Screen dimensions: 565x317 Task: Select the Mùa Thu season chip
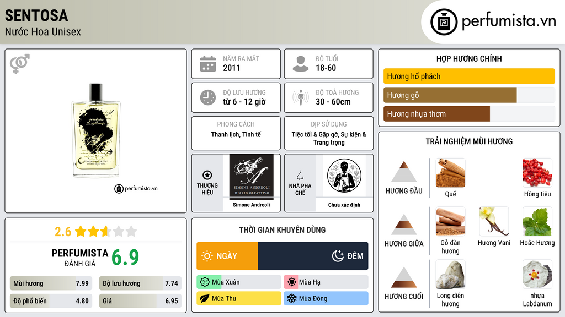[x=239, y=298]
